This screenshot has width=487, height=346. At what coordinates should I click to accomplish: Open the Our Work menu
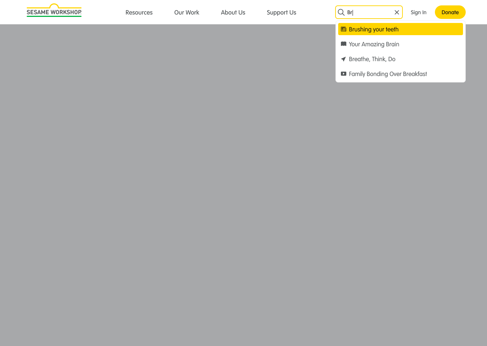click(x=187, y=12)
